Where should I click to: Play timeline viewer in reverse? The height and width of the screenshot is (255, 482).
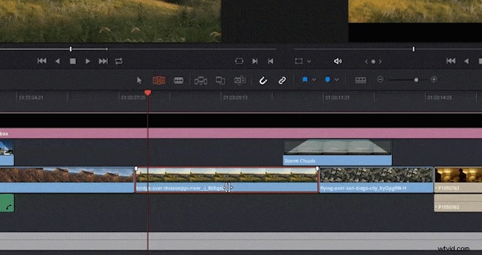pos(466,61)
